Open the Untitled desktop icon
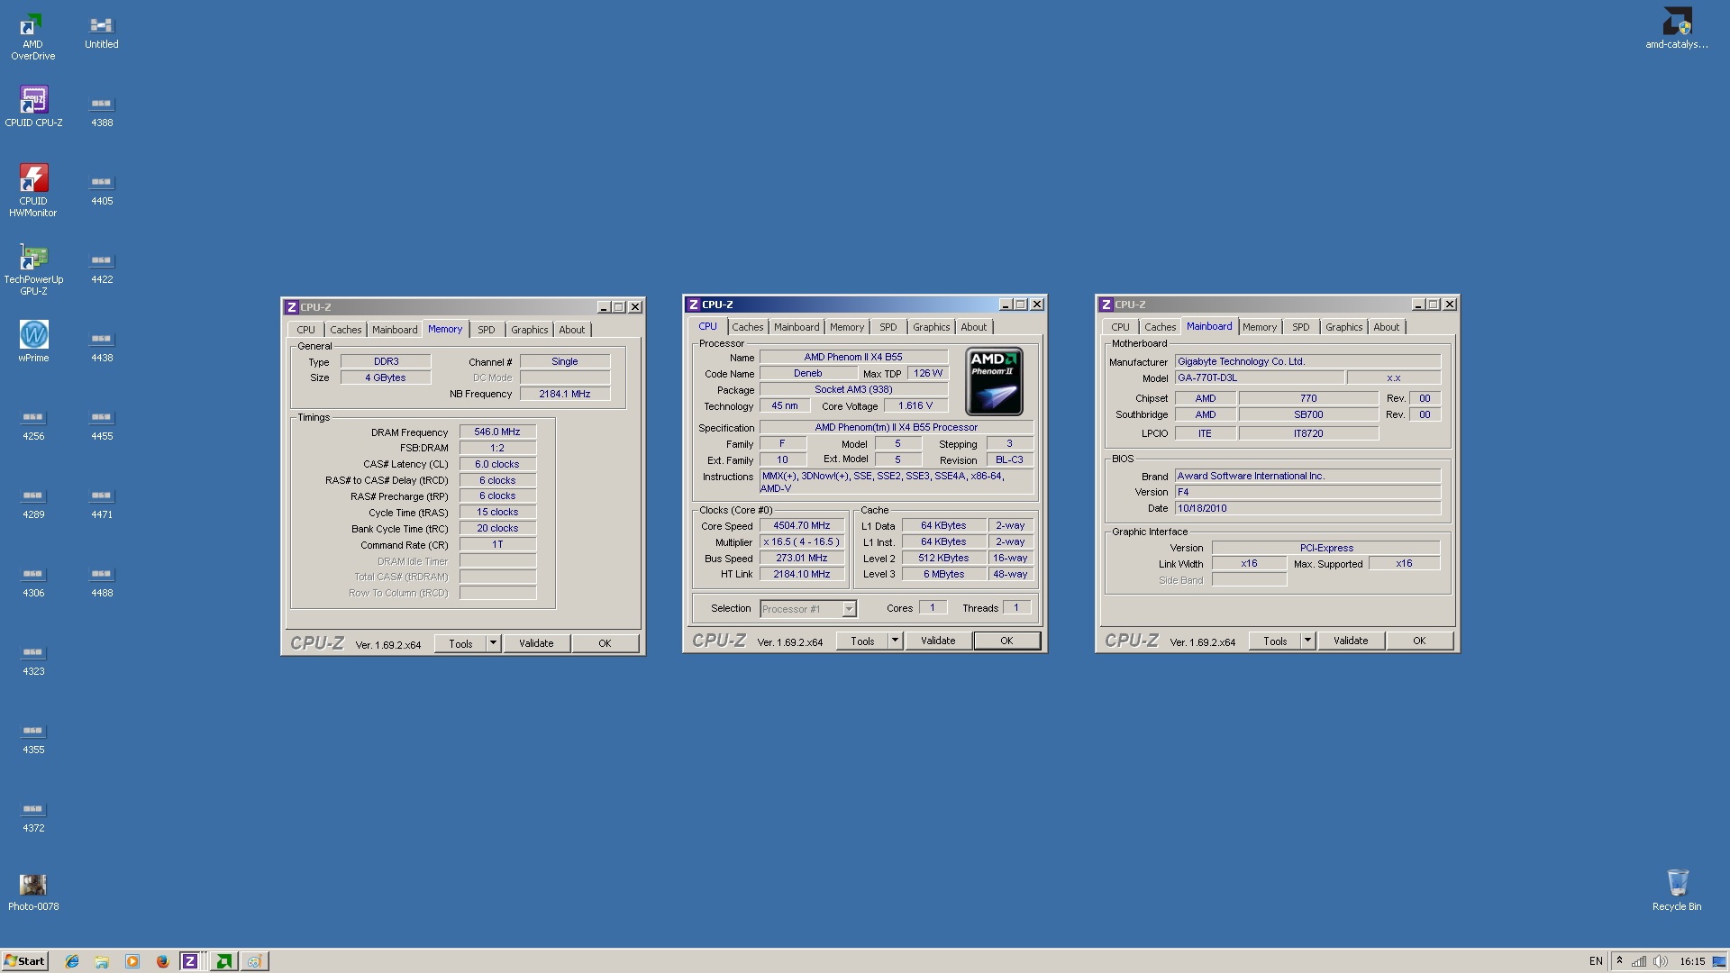The width and height of the screenshot is (1730, 973). (x=102, y=32)
